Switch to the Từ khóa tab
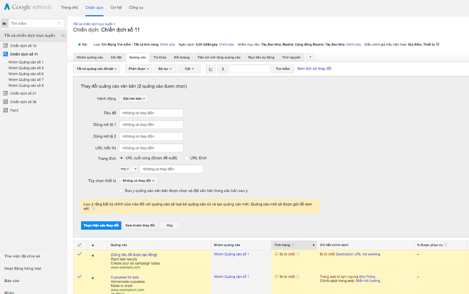 tap(159, 57)
